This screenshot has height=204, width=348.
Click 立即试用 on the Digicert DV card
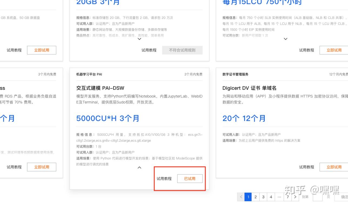[x=334, y=167]
